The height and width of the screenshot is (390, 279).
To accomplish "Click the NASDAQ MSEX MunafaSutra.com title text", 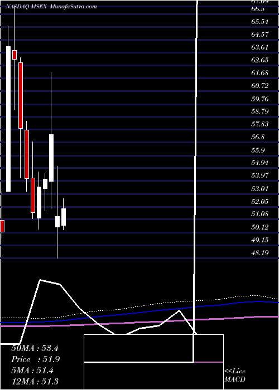I will coord(51,7).
